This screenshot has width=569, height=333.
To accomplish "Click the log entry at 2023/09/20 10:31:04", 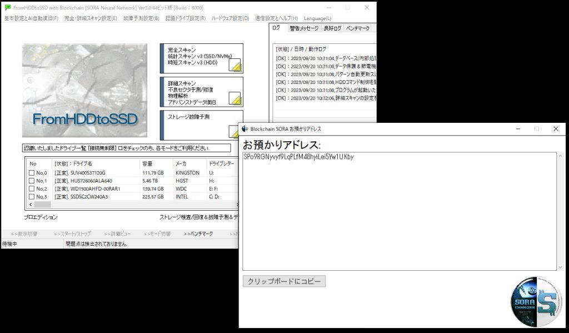I will click(x=326, y=58).
